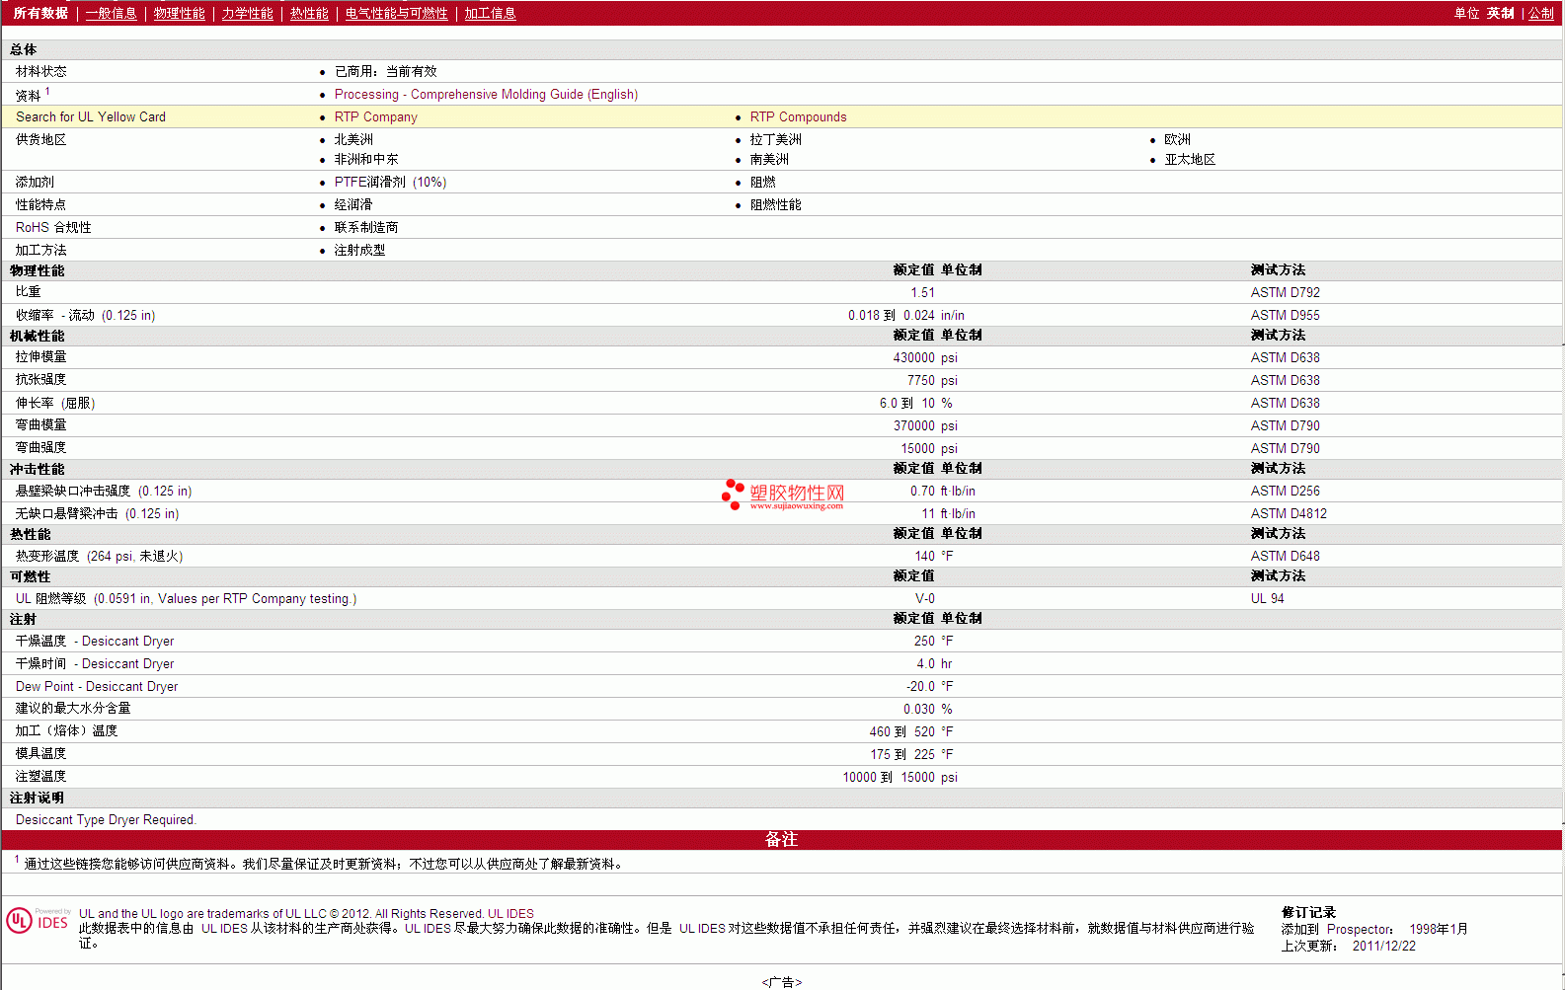
Task: Click notched Izod value 0.70
Action: tap(922, 492)
